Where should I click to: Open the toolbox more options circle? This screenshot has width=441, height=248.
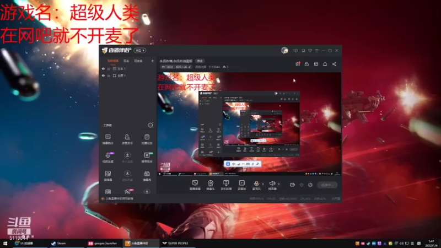150,125
